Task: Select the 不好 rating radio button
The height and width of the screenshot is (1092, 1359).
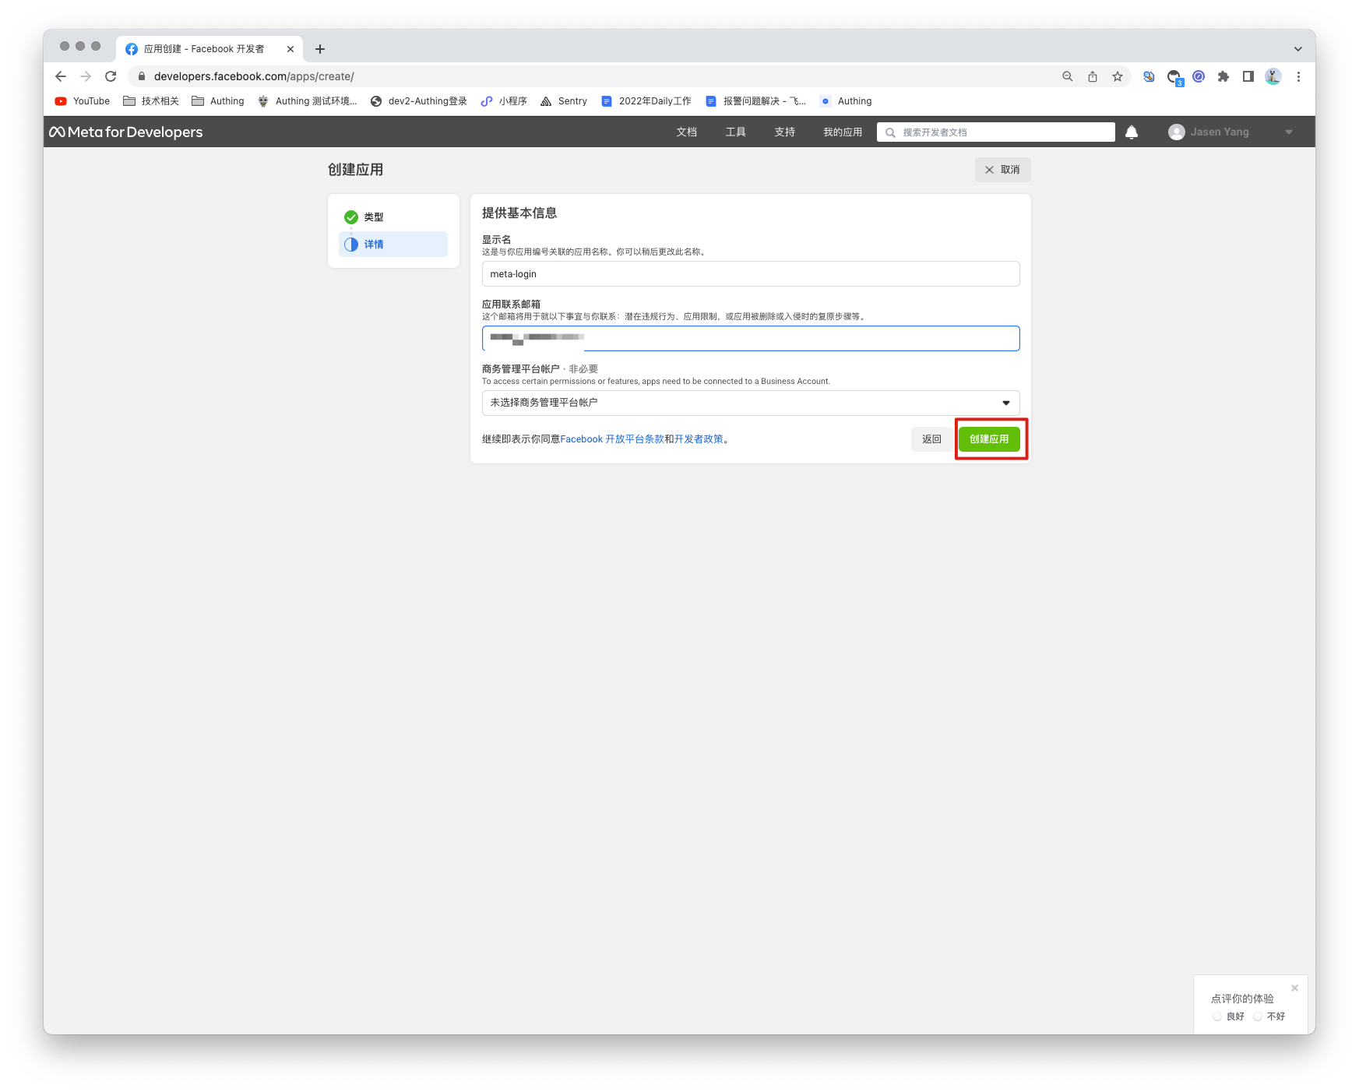Action: pyautogui.click(x=1258, y=1016)
